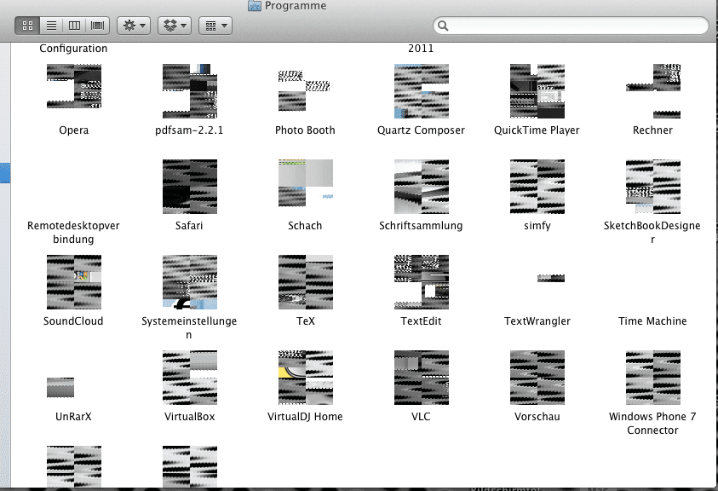The width and height of the screenshot is (718, 491).
Task: Click the magnifying glass search icon
Action: pos(443,26)
